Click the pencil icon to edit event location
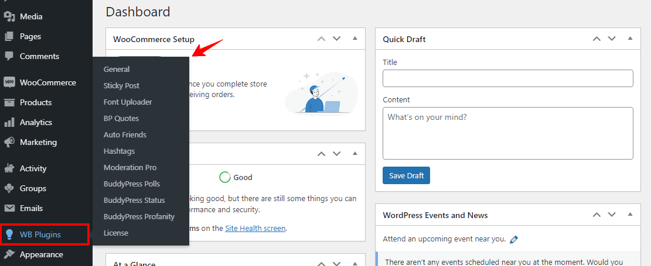The image size is (651, 266). (514, 239)
